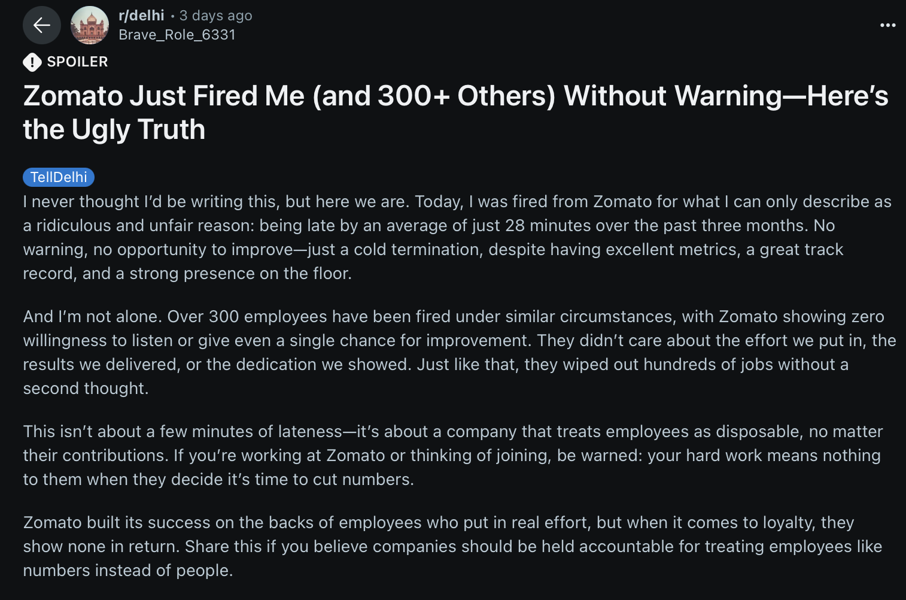Go back using the arrow button
Screen dimensions: 906x600
click(42, 25)
